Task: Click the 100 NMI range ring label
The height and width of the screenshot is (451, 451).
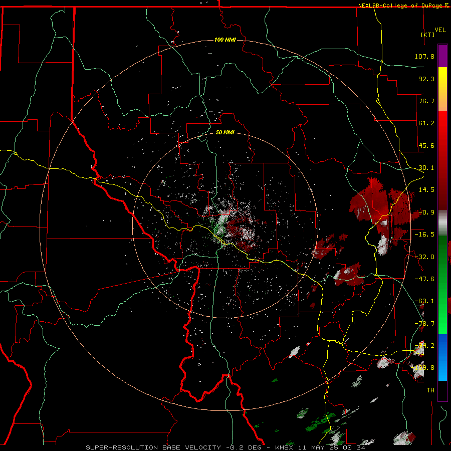Action: [x=225, y=40]
